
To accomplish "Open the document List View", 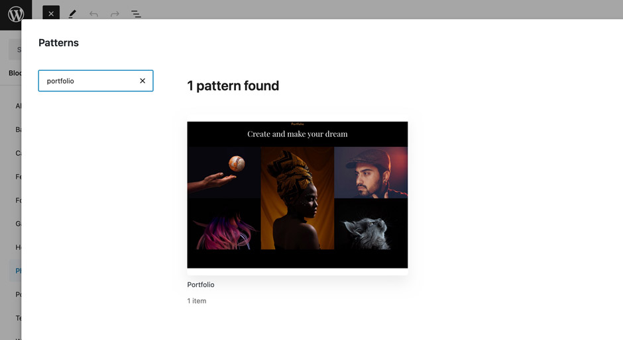I will pos(136,14).
